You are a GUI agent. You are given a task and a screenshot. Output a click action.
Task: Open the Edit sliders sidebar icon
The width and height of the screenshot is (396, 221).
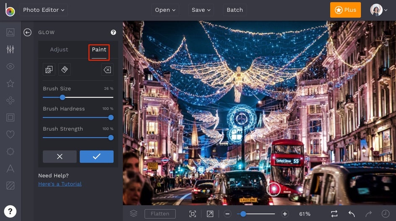pos(10,49)
